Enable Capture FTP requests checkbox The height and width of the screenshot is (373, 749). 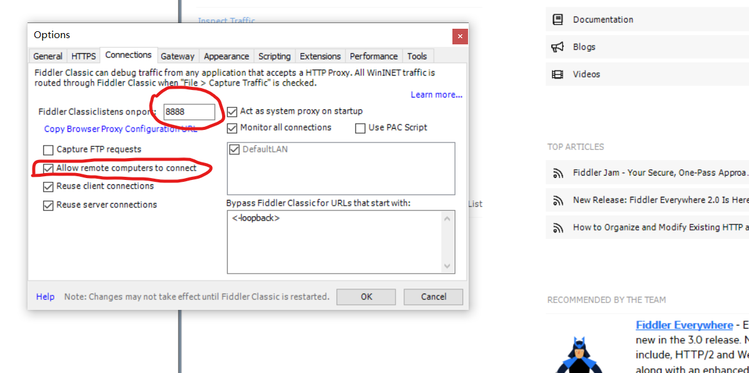pyautogui.click(x=48, y=150)
